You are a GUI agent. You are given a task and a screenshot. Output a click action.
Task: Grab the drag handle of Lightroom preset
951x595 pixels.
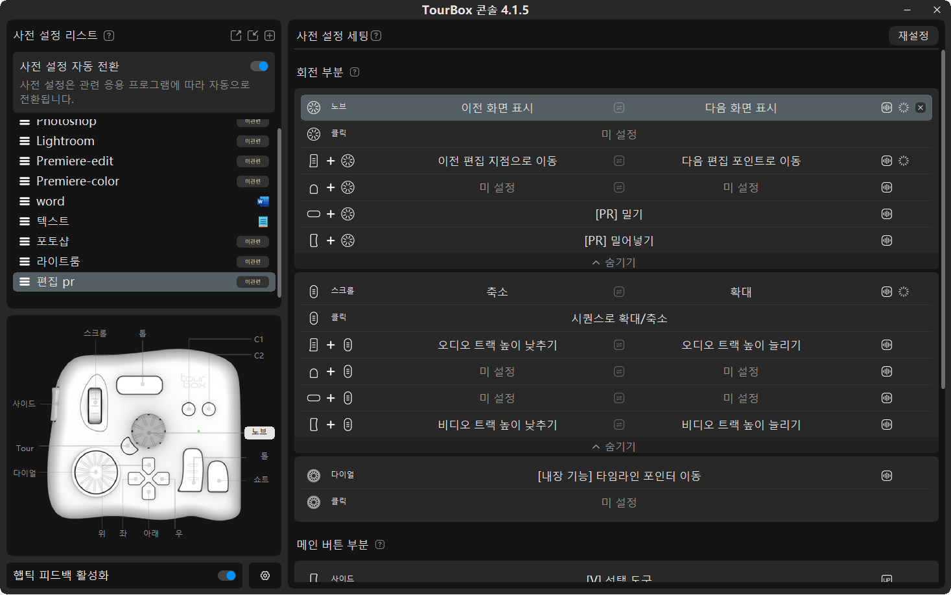(x=25, y=141)
